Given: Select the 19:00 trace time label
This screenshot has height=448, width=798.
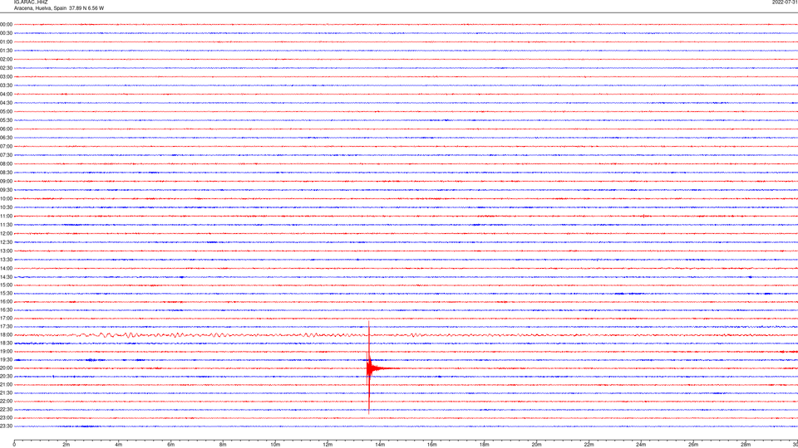Looking at the screenshot, I should [6, 352].
